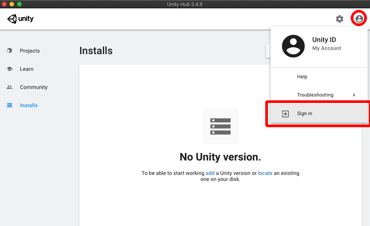Open the Projects section
Viewport: 370px width, 226px height.
pos(30,51)
